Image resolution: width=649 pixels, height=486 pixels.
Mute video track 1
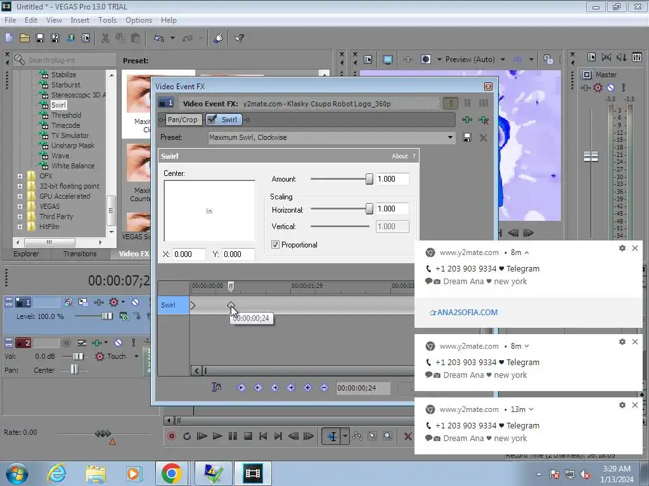pyautogui.click(x=135, y=302)
